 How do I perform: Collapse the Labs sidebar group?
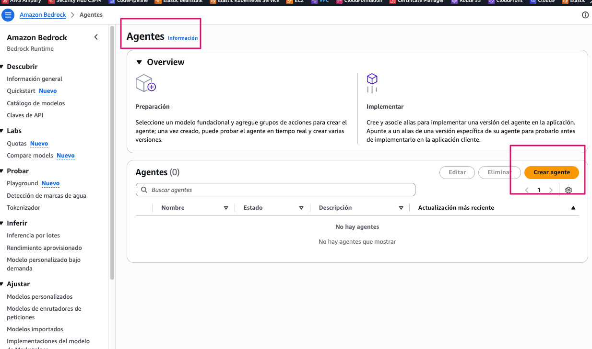click(2, 131)
